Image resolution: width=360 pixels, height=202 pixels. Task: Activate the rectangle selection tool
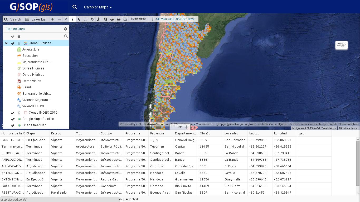85,19
